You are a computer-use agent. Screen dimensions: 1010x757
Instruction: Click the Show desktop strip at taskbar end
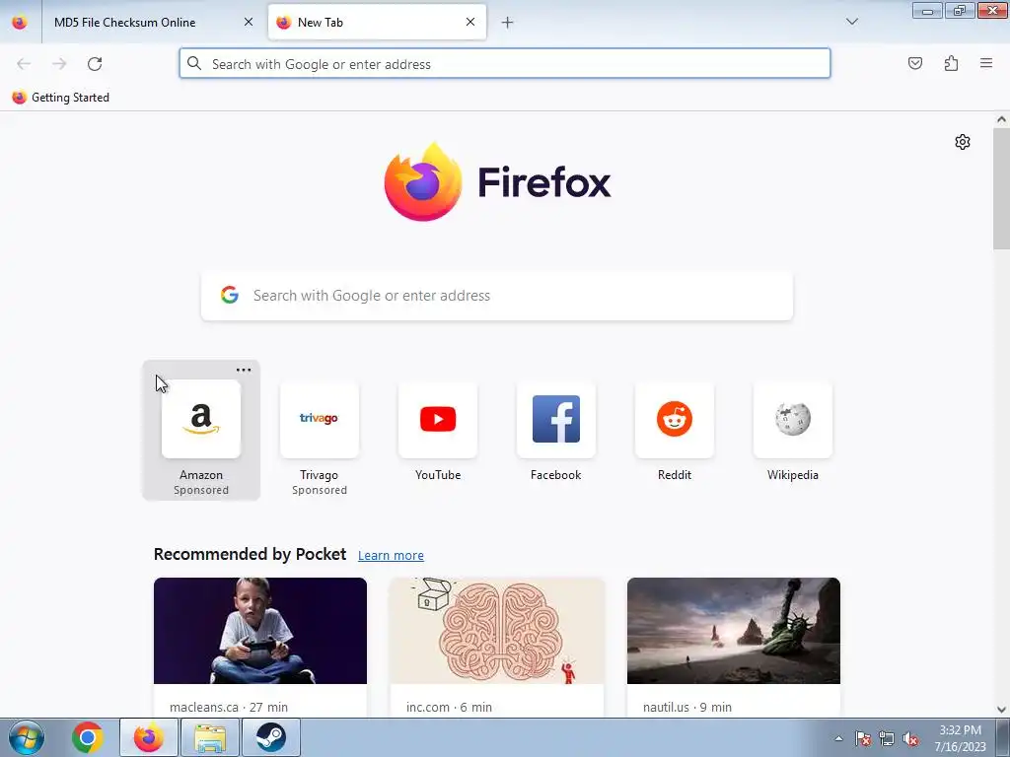tap(1003, 737)
